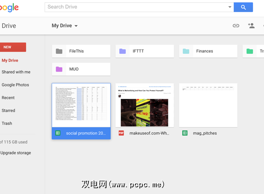Select the mag_pitches spreadsheet thumbnail
This screenshot has width=264, height=194.
tap(208, 105)
